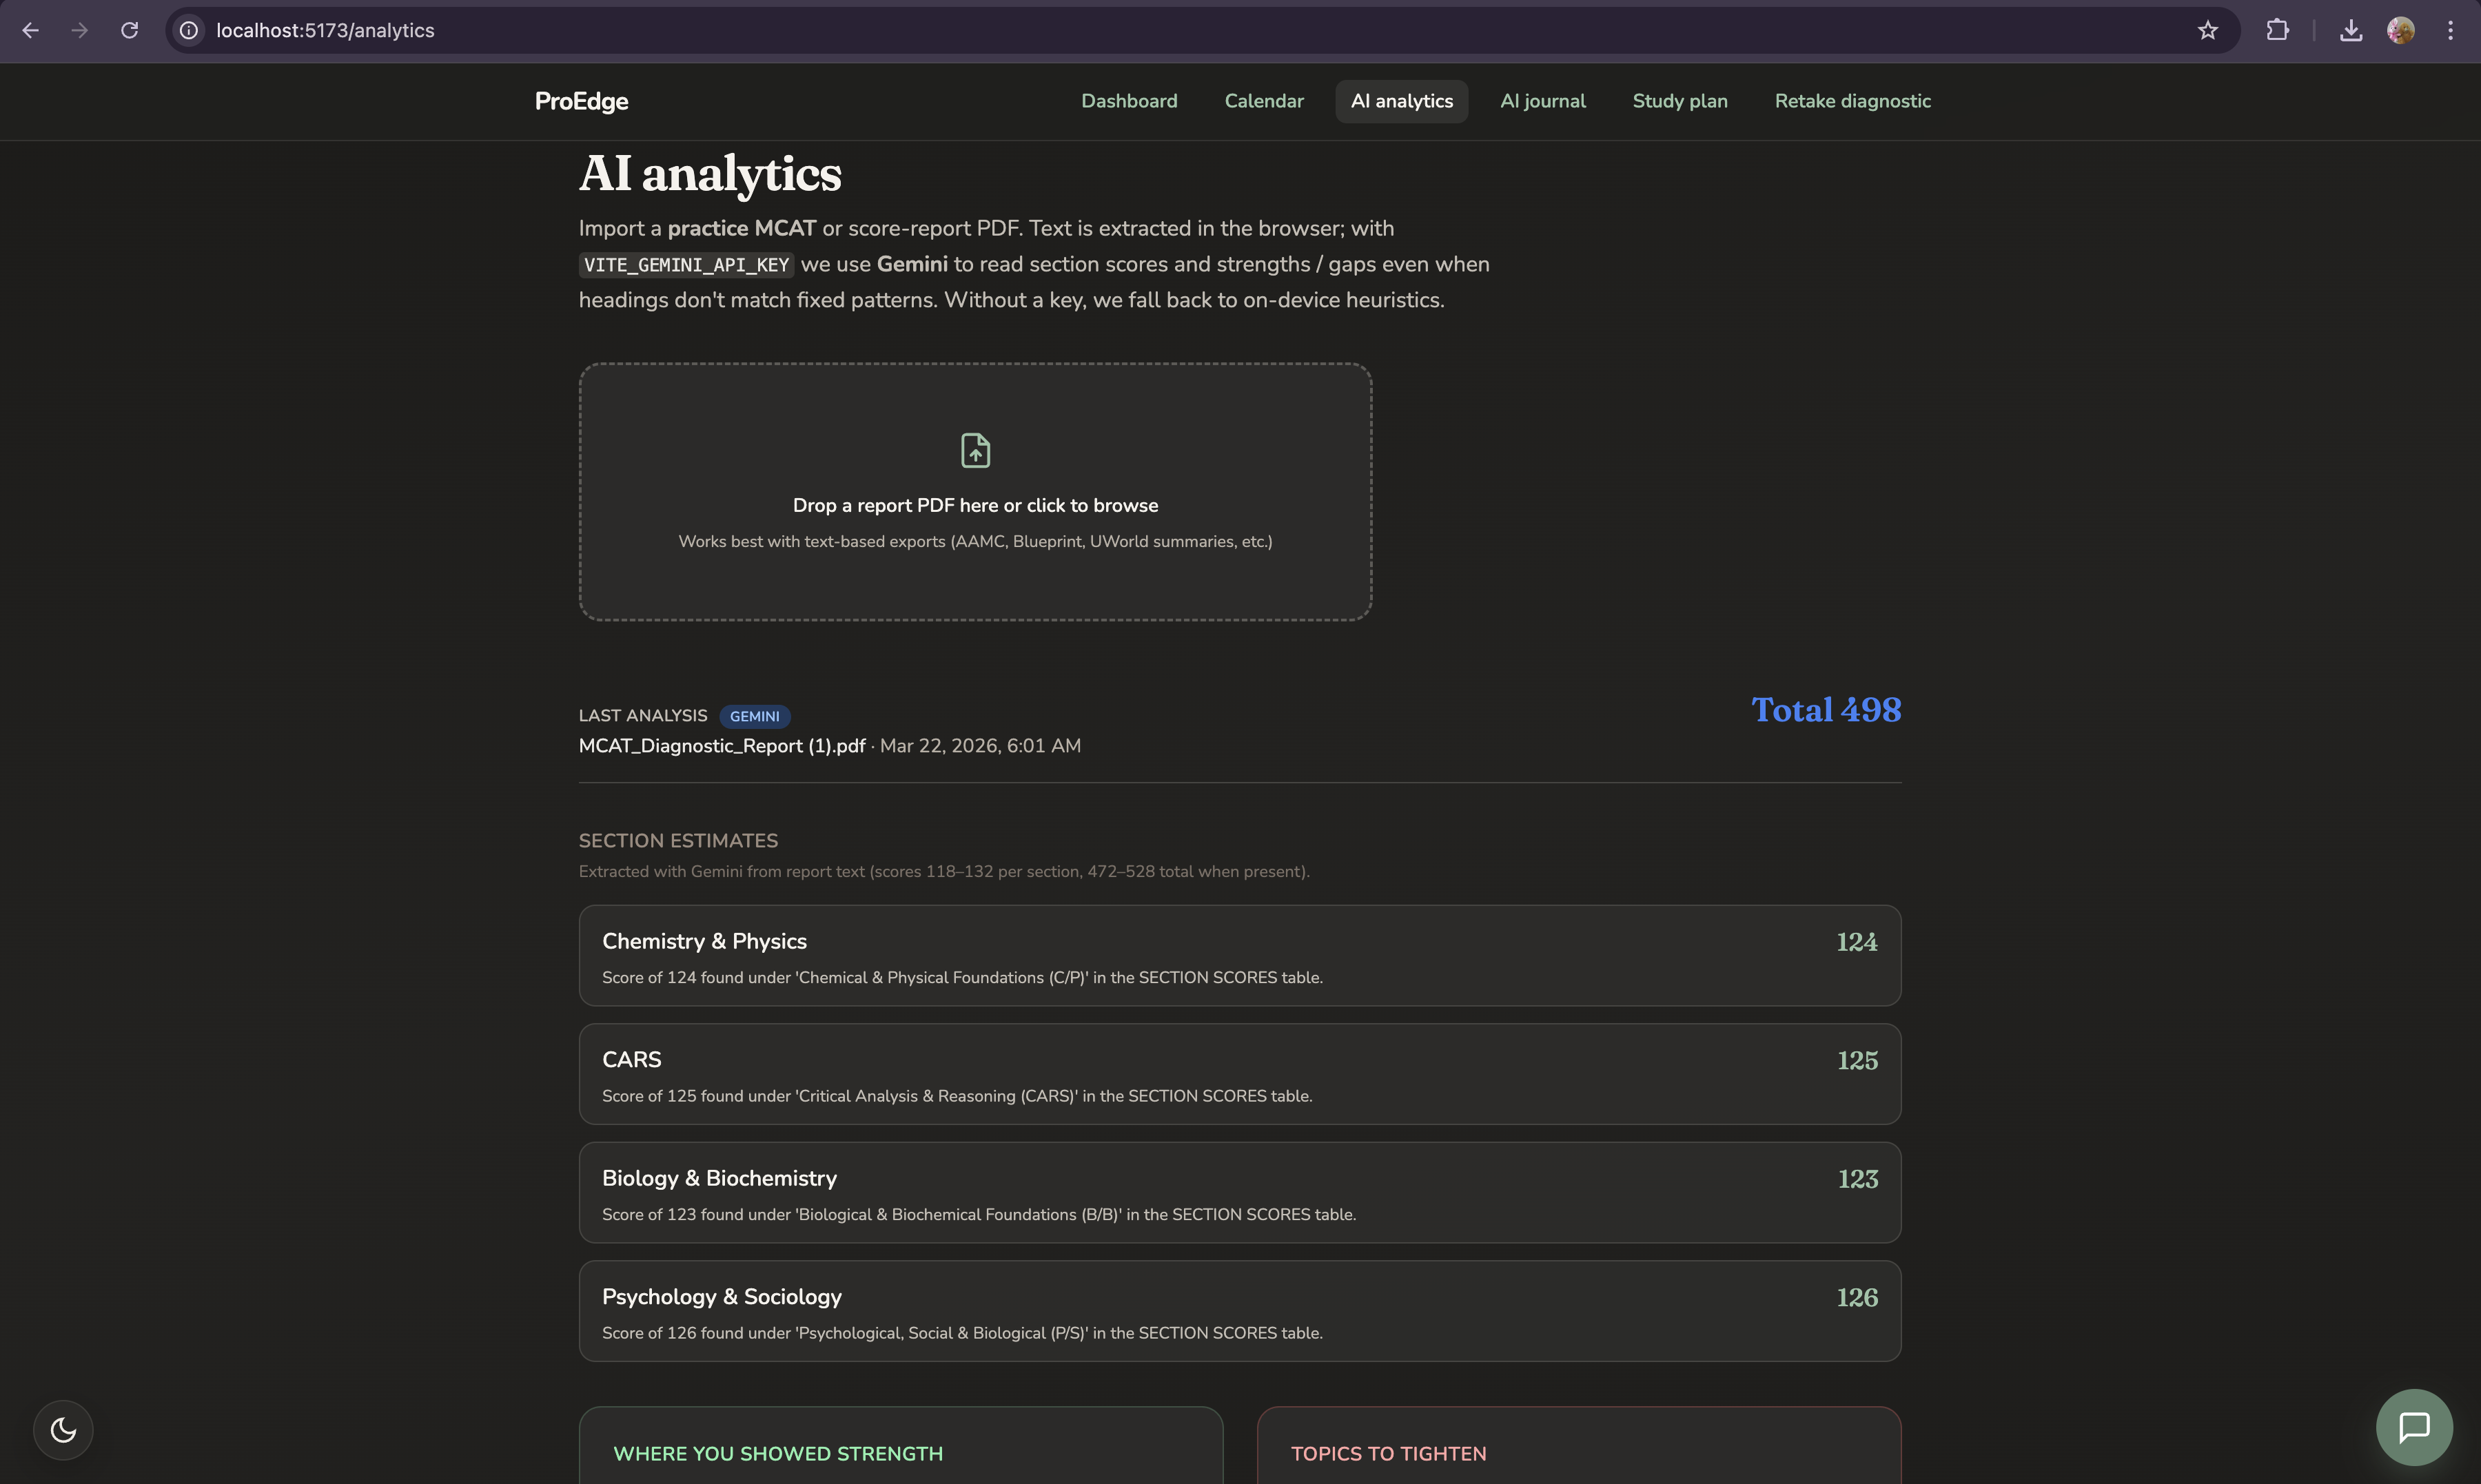Open Chrome three-dot menu

click(2450, 30)
